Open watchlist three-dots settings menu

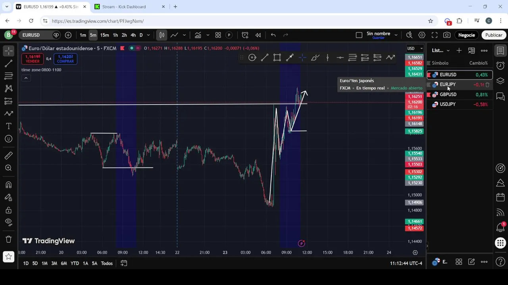point(484,50)
